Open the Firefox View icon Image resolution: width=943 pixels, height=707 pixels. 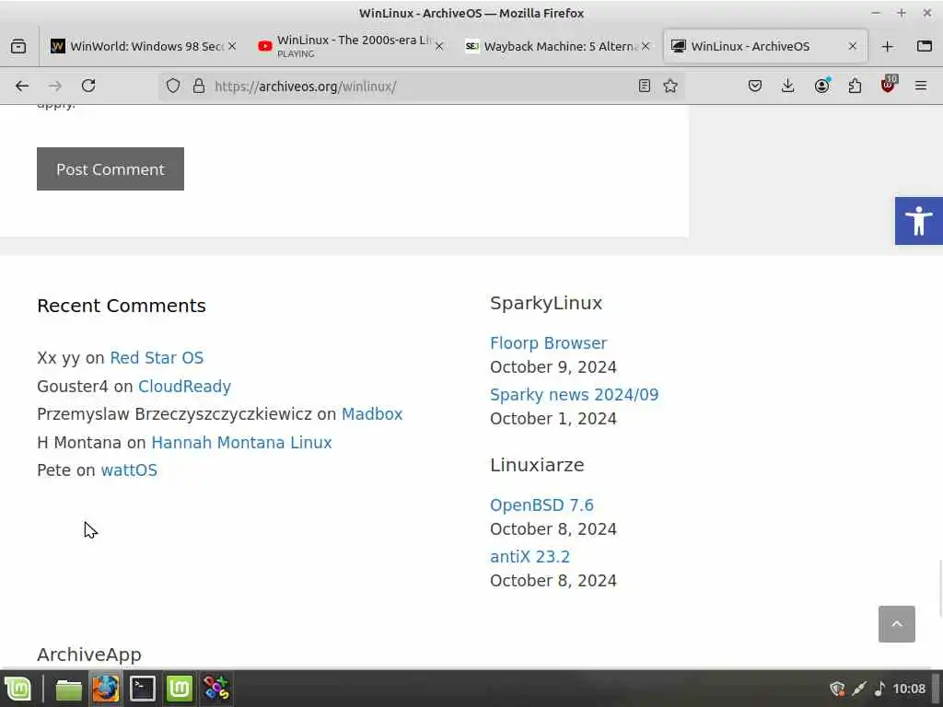(18, 46)
